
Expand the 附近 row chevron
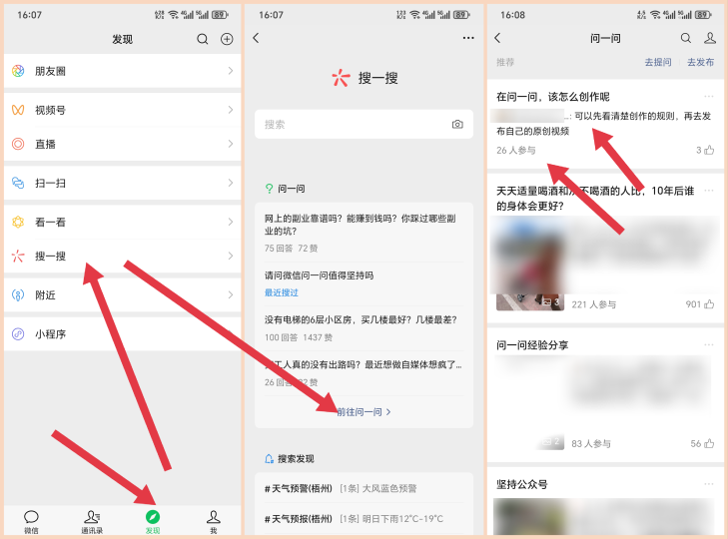point(231,294)
